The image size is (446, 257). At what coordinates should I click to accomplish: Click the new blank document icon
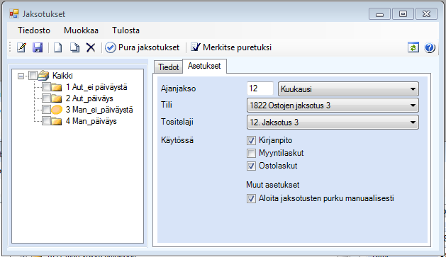(57, 47)
